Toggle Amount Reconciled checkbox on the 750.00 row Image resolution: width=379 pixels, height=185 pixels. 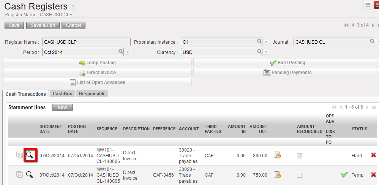point(300,175)
